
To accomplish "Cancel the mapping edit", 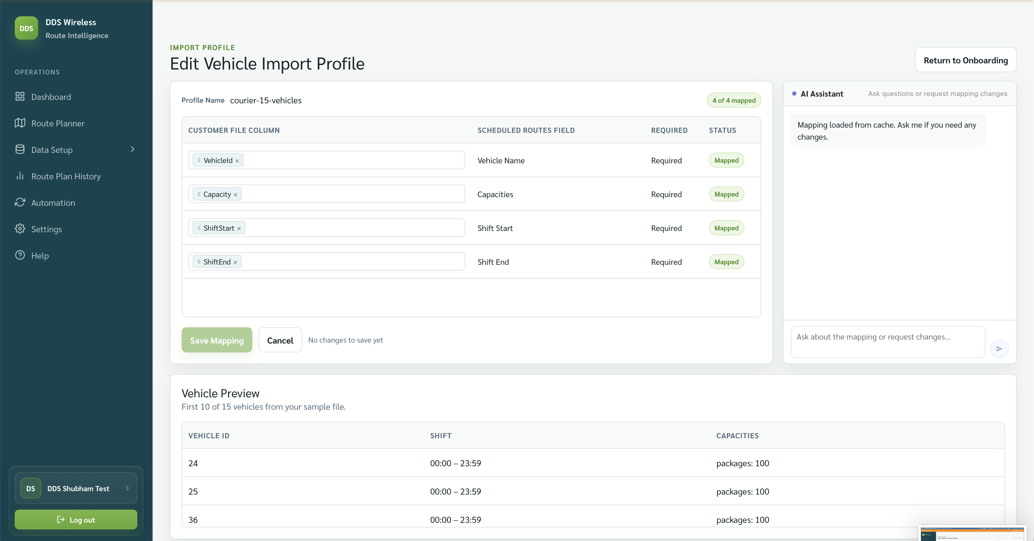I will point(280,340).
